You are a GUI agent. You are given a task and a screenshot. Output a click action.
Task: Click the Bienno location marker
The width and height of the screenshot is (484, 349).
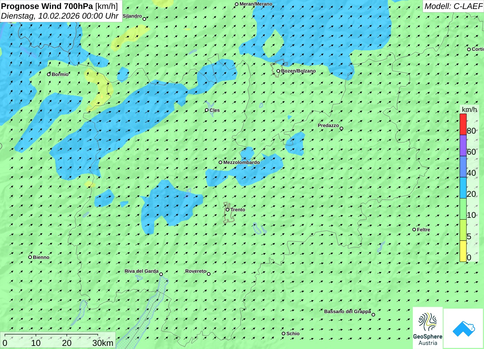pos(30,257)
